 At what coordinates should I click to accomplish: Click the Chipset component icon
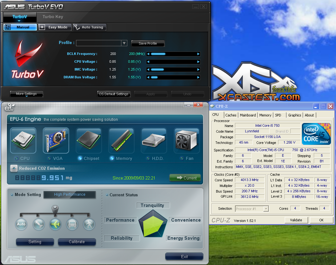(89, 140)
